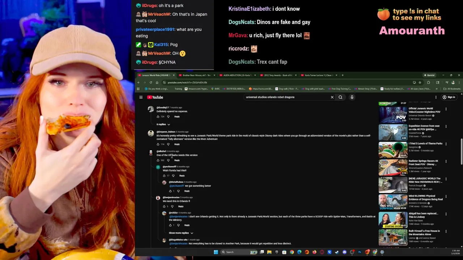Switch to ALIEN ABDUCTION tab
This screenshot has height=260, width=463.
(237, 75)
